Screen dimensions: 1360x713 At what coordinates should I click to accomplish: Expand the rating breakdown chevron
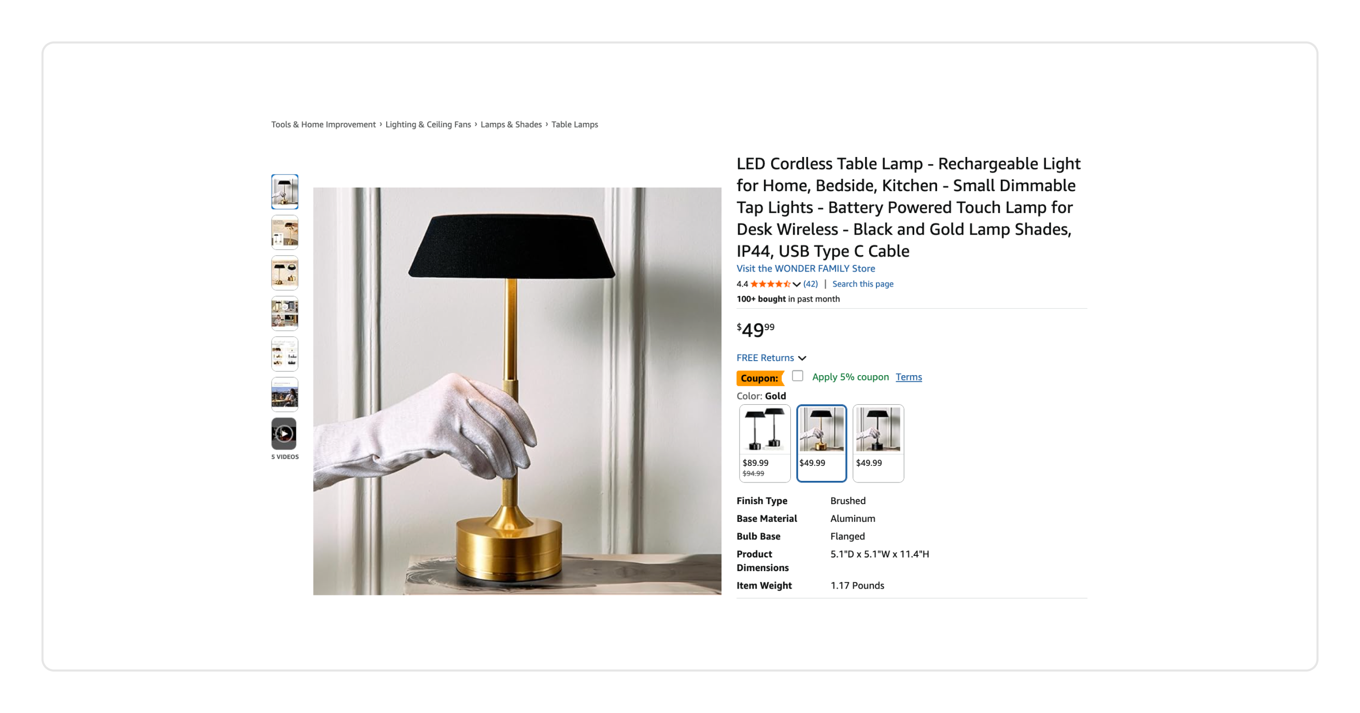pyautogui.click(x=796, y=284)
